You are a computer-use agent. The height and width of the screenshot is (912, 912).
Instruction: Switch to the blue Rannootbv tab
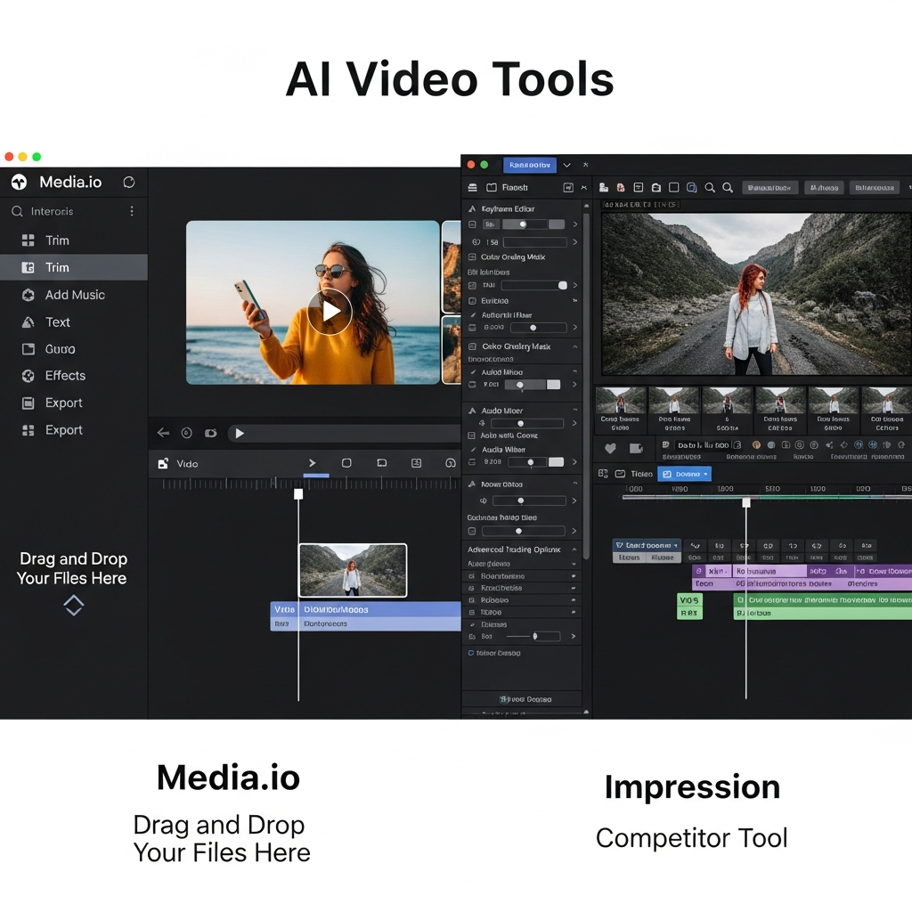pyautogui.click(x=529, y=165)
